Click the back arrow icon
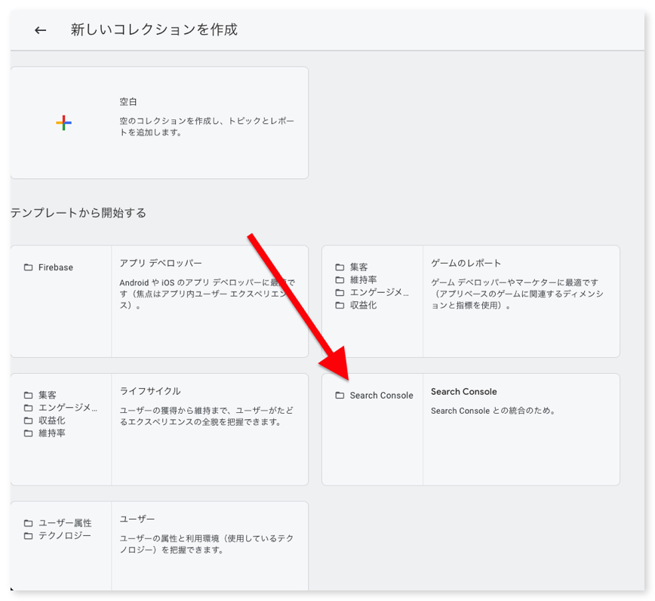Viewport: 655px width, 601px height. tap(41, 30)
